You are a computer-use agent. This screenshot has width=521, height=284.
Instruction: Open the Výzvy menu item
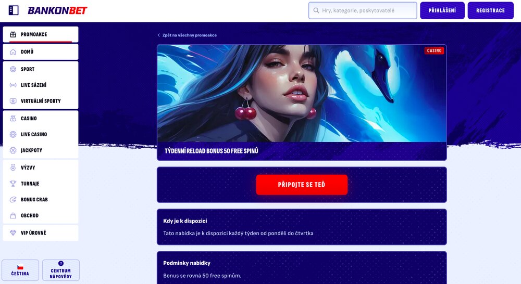click(41, 167)
